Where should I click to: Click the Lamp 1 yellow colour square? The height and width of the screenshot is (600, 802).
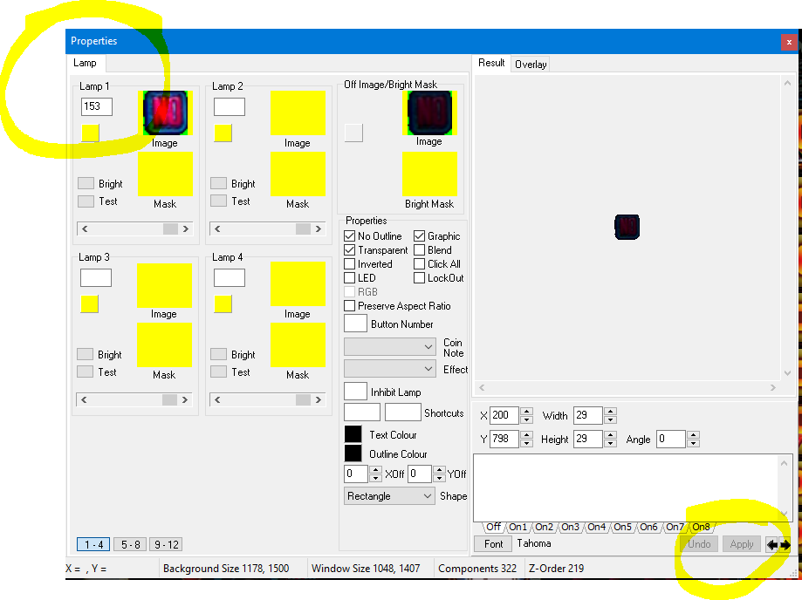point(90,133)
